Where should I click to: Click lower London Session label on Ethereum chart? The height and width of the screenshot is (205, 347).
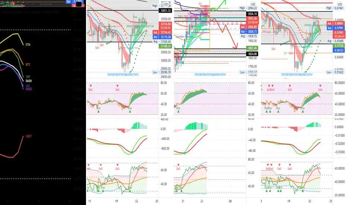(x=185, y=37)
